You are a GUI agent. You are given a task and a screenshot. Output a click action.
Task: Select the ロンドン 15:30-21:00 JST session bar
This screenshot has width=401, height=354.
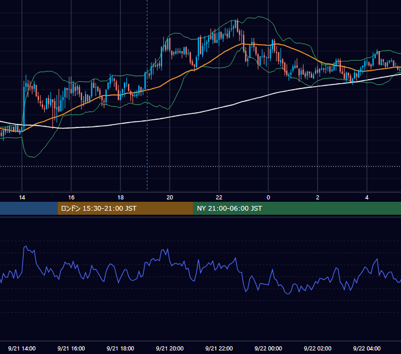[x=125, y=208]
